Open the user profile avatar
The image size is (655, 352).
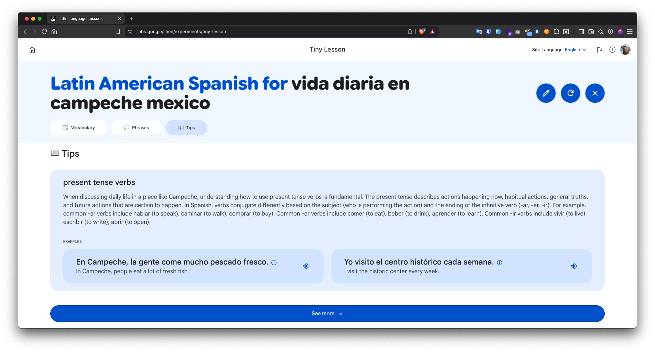(x=625, y=50)
